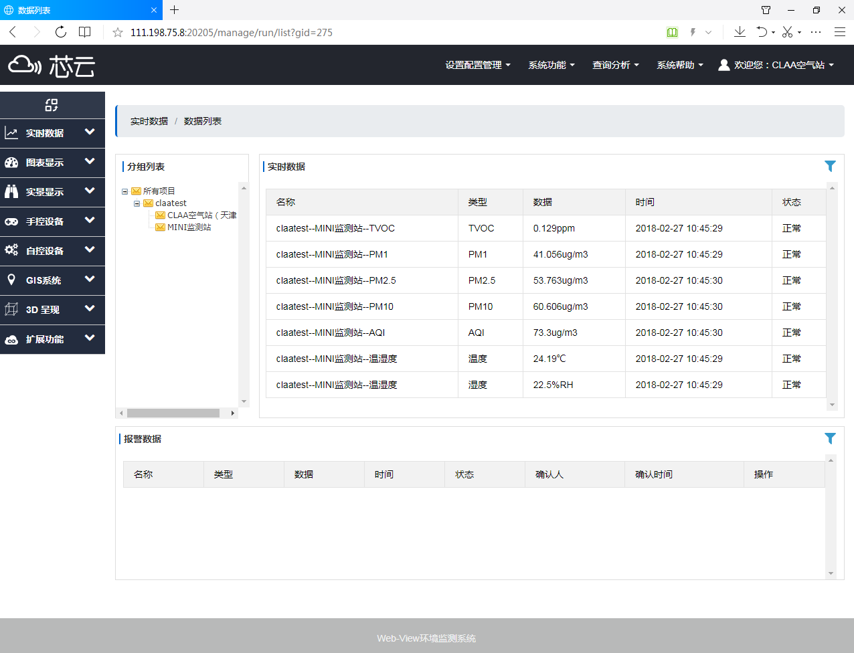Expand the 图表显示 sidebar menu
This screenshot has height=653, width=854.
click(x=90, y=162)
